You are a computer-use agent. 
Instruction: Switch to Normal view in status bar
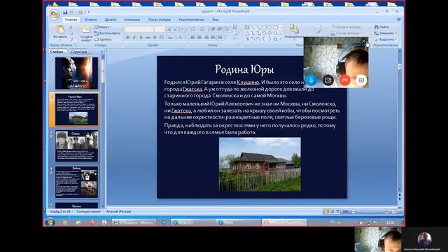coord(327,211)
